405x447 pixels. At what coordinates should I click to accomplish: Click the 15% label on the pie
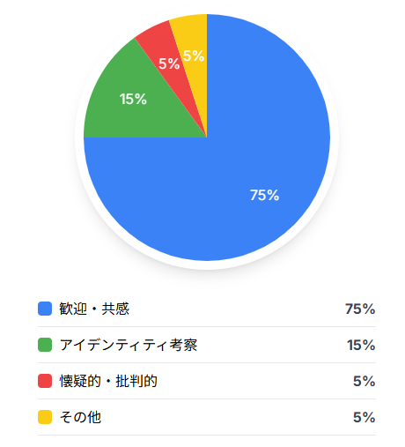(x=133, y=99)
